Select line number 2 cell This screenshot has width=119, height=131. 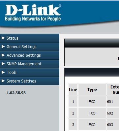73,113
